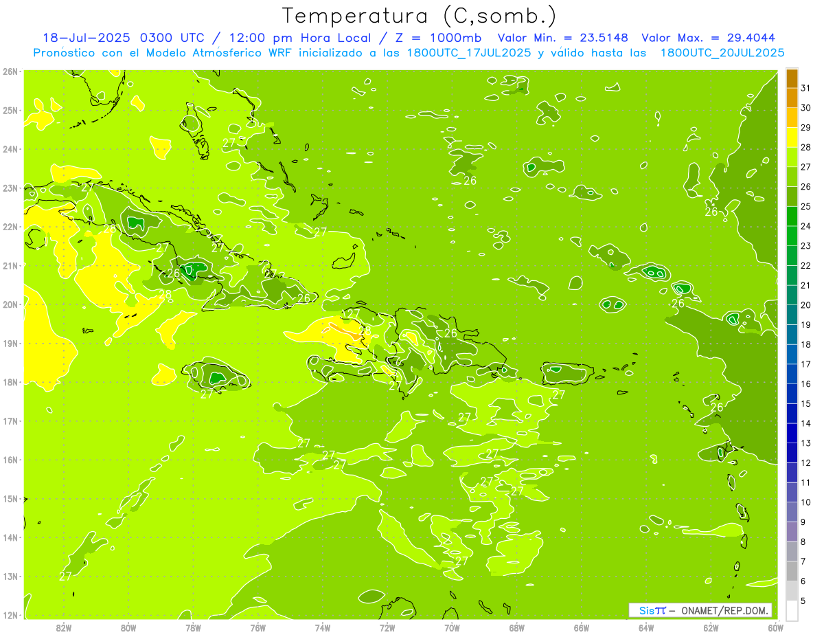The image size is (824, 637).
Task: Click the 68W longitude label
Action: click(x=517, y=627)
